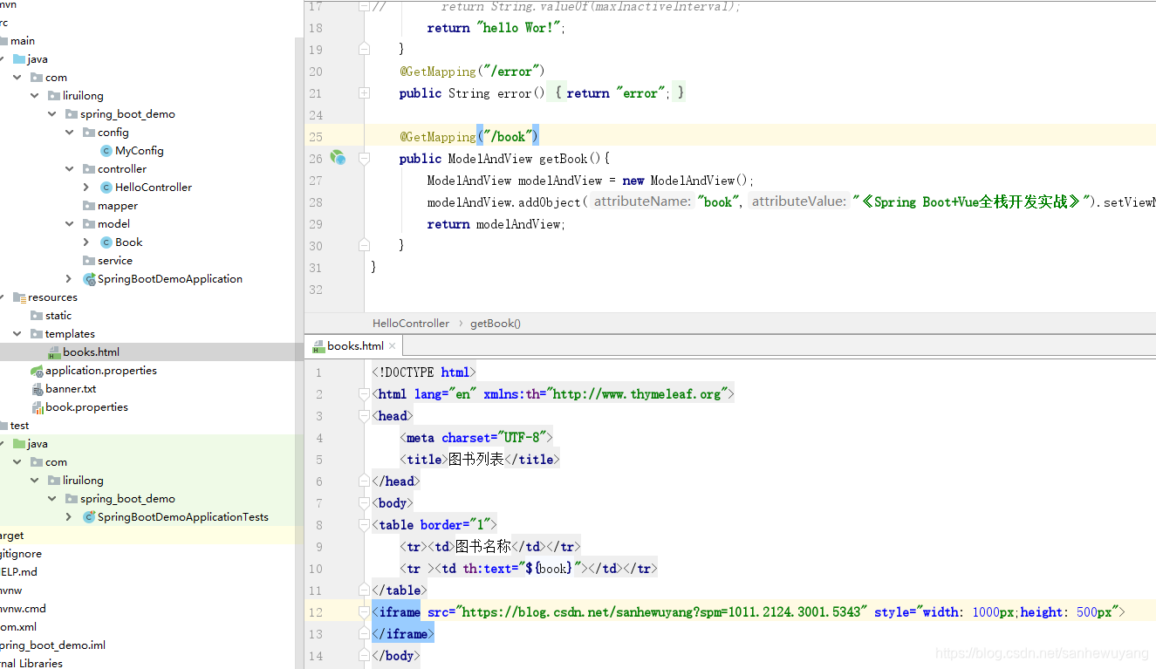Click the static folder icon
This screenshot has width=1156, height=669.
[x=37, y=316]
